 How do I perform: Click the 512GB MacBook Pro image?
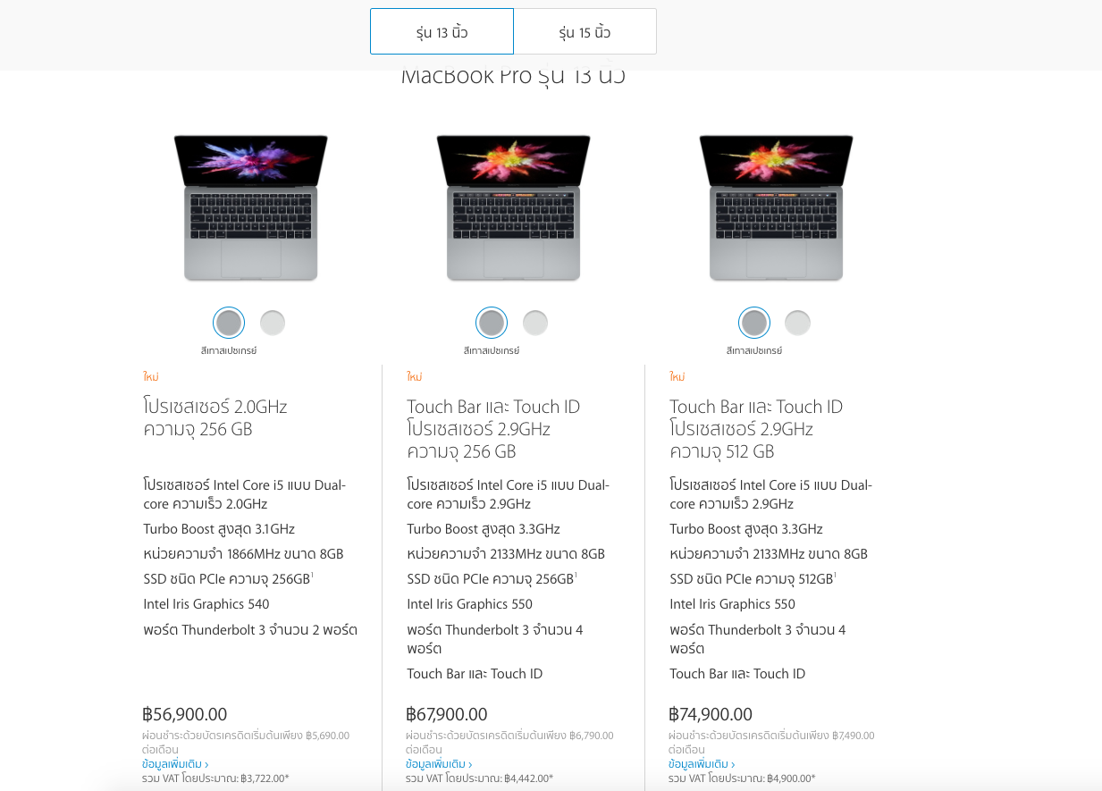tap(776, 207)
